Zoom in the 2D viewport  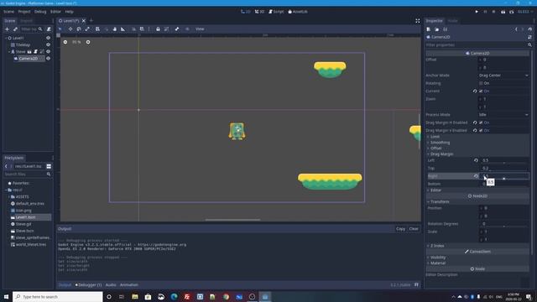(x=88, y=42)
